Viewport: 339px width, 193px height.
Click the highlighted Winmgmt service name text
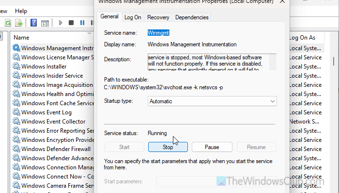tap(158, 33)
